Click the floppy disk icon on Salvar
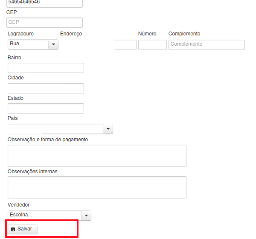The image size is (256, 239). pyautogui.click(x=13, y=229)
